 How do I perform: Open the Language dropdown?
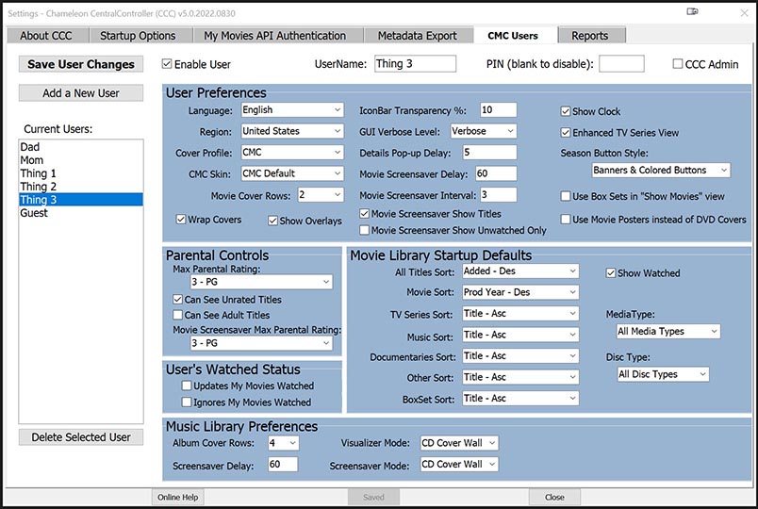[x=291, y=110]
